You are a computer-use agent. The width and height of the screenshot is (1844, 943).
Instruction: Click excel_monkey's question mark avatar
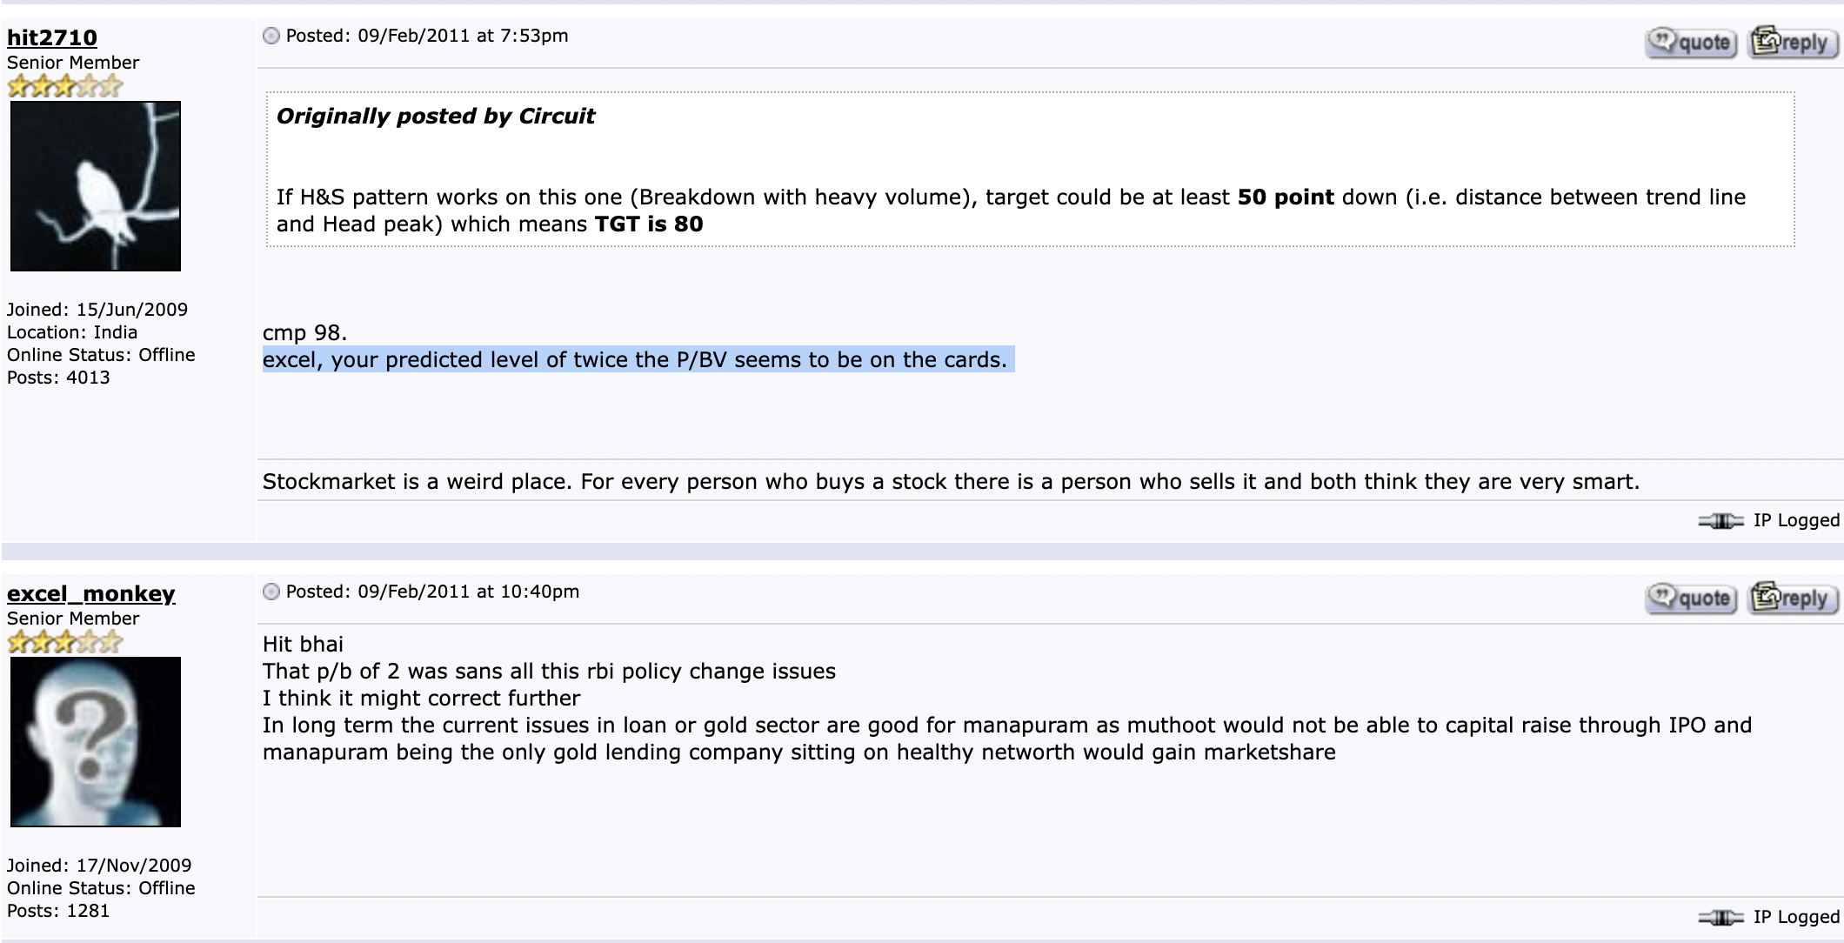pos(96,742)
